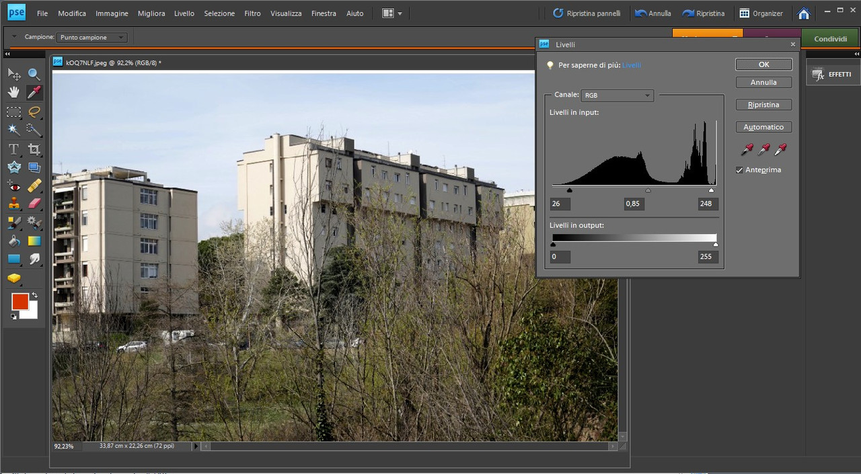Pick the black point eyedropper in Livelli

[x=748, y=149]
